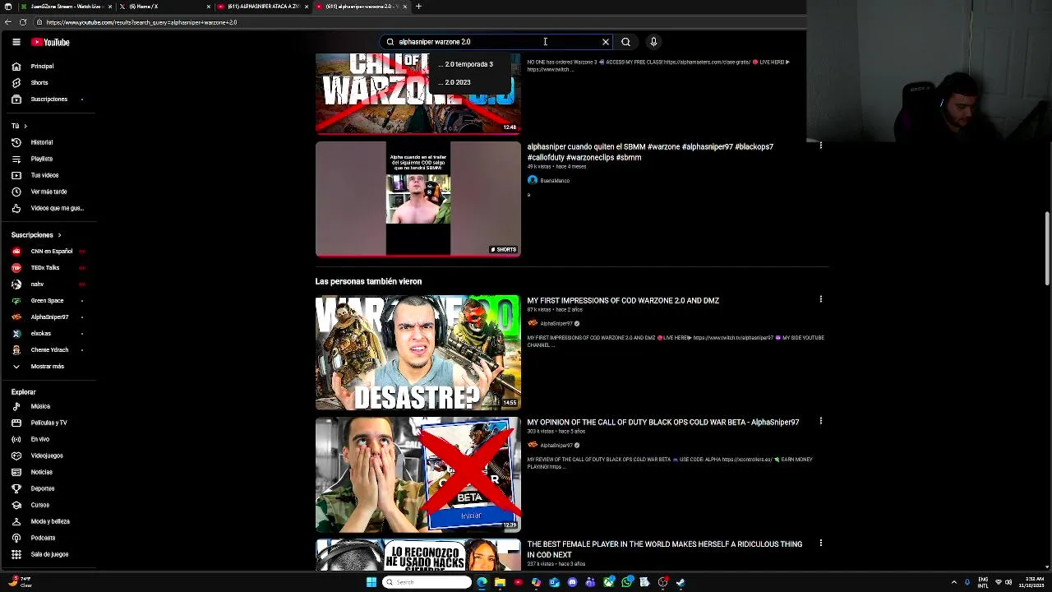Viewport: 1052px width, 592px height.
Task: Open the 'cuando quiten el SBMM' short title
Action: (x=650, y=152)
